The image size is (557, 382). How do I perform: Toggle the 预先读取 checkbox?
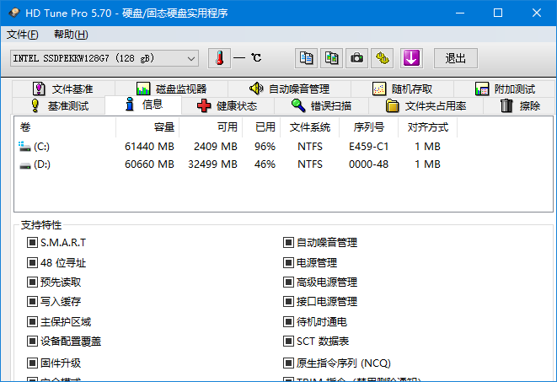coord(32,282)
